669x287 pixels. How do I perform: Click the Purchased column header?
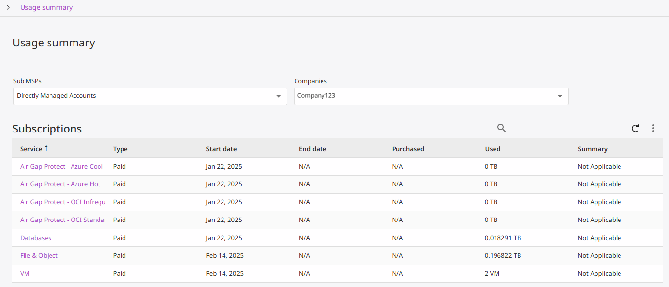[x=408, y=149]
